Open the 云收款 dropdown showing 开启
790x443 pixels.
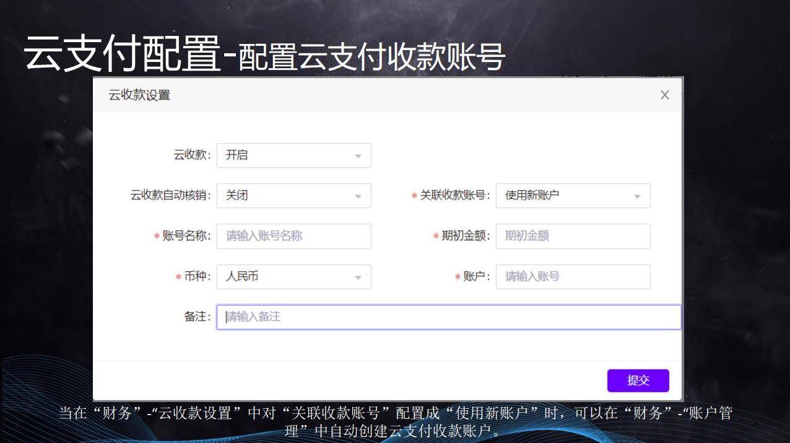click(294, 156)
